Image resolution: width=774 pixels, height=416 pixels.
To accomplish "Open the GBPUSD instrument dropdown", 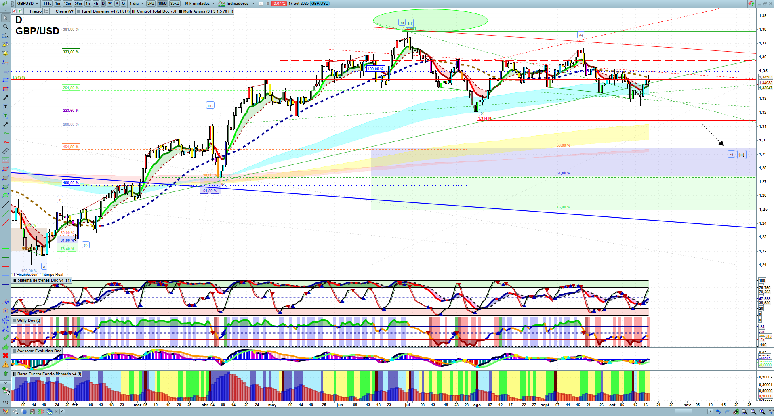I will [x=27, y=4].
